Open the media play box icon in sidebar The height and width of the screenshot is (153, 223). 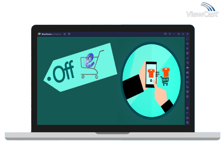pos(187,53)
